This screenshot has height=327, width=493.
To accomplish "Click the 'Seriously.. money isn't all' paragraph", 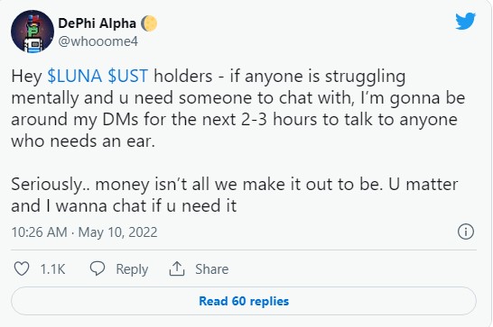I will 235,195.
